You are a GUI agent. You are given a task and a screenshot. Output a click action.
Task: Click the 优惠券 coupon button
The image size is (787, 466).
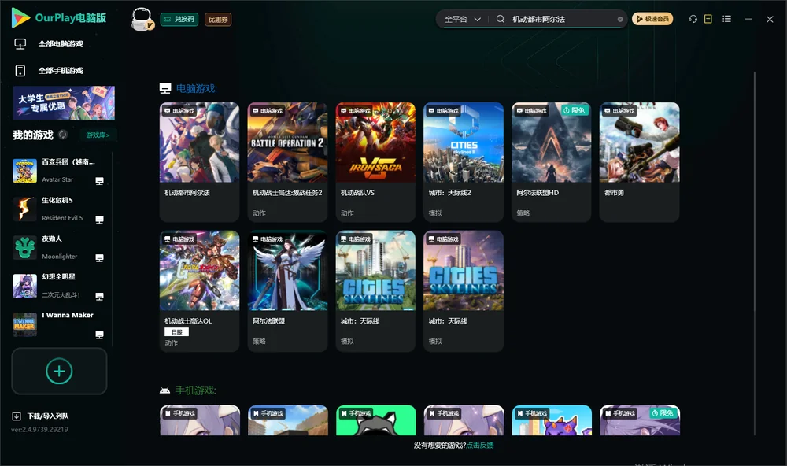[x=218, y=20]
